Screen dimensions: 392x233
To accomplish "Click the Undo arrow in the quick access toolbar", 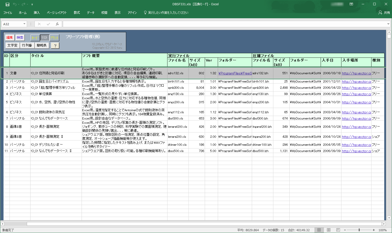I will tap(15, 4).
